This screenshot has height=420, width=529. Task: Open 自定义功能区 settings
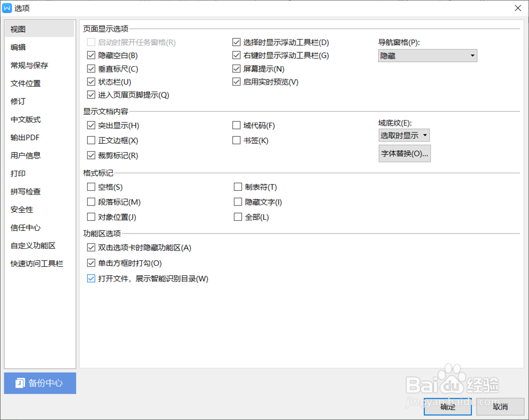point(40,246)
